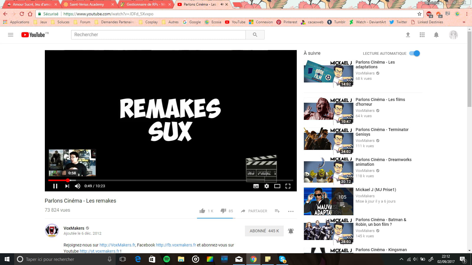Click the video progress bar scrubber
472x265 pixels.
click(68, 180)
